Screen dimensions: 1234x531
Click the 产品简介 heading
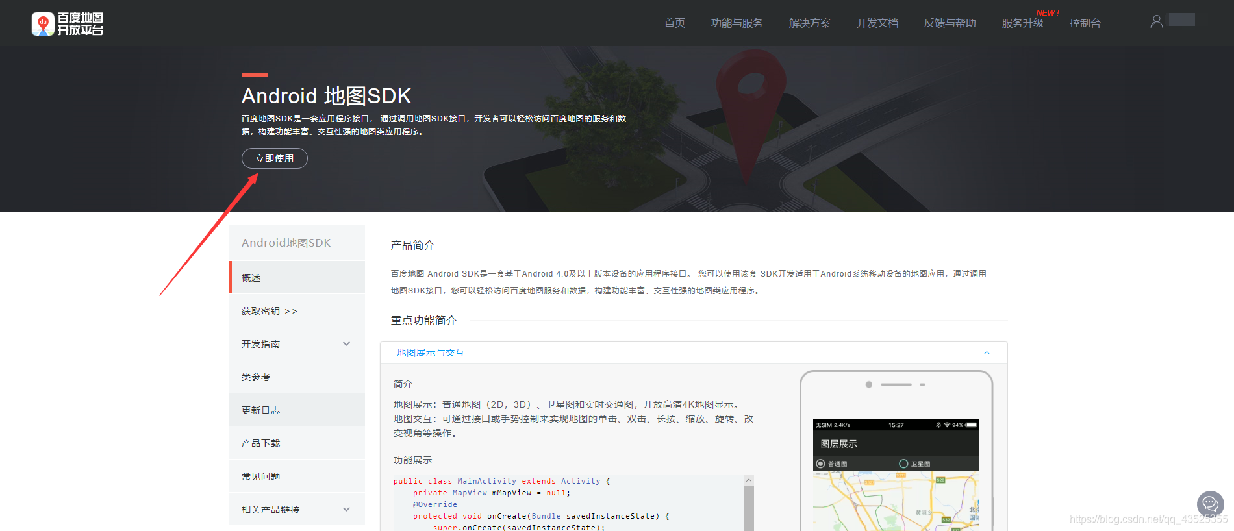[x=412, y=245]
